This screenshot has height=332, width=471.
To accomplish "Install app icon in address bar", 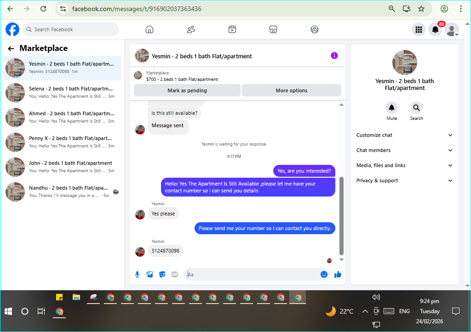I will tap(407, 9).
